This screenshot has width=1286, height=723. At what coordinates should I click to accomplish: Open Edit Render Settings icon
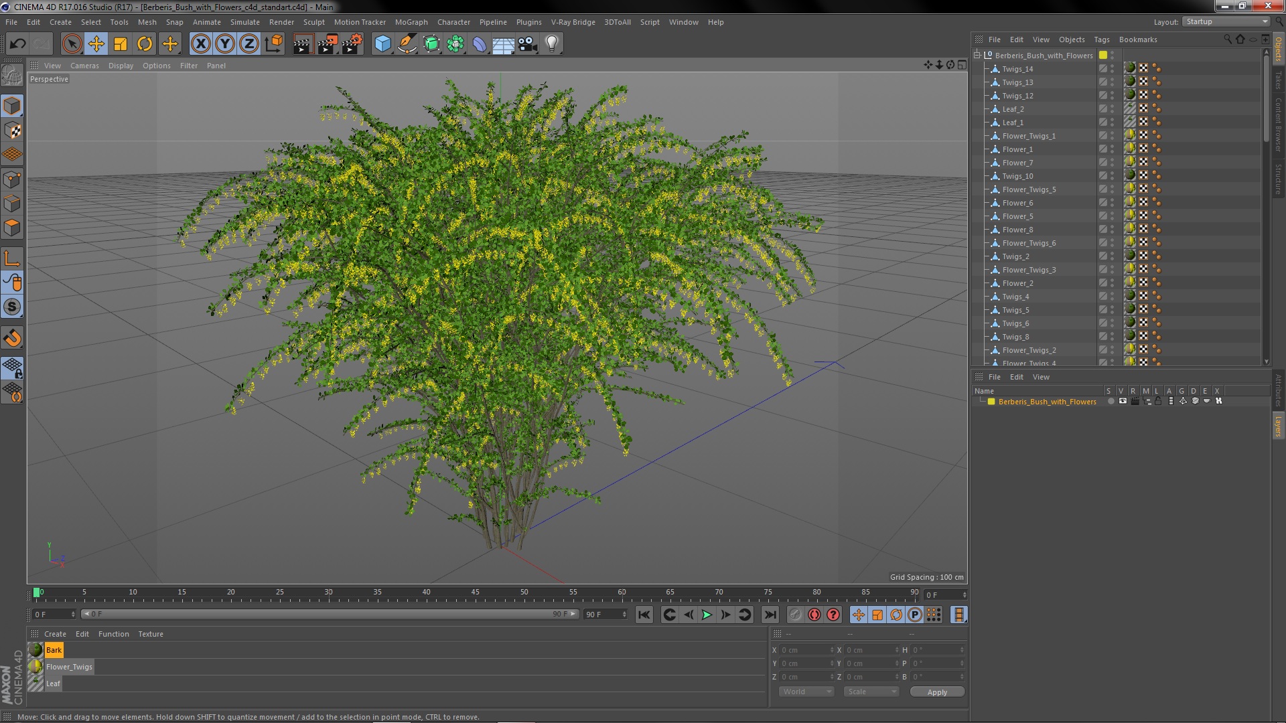pyautogui.click(x=352, y=44)
